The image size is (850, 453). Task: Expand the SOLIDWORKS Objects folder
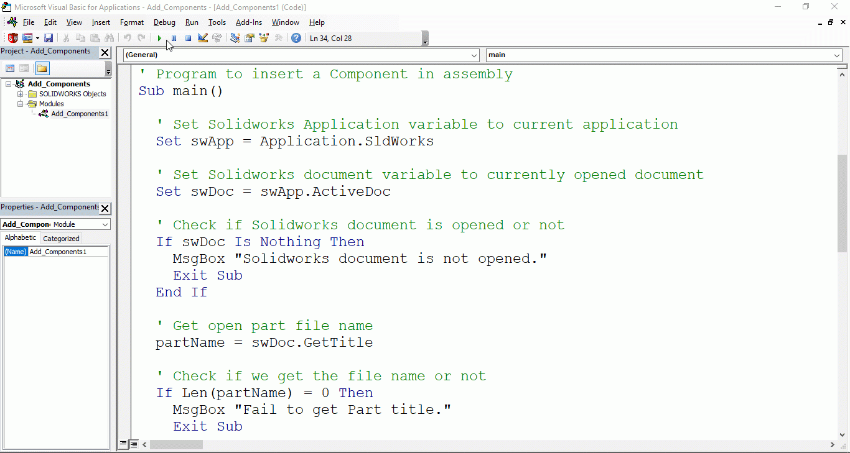(x=20, y=94)
